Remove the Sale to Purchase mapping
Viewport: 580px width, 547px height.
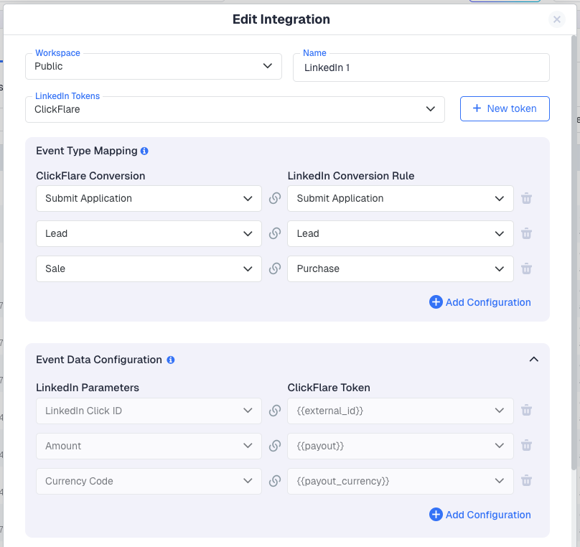coord(526,269)
